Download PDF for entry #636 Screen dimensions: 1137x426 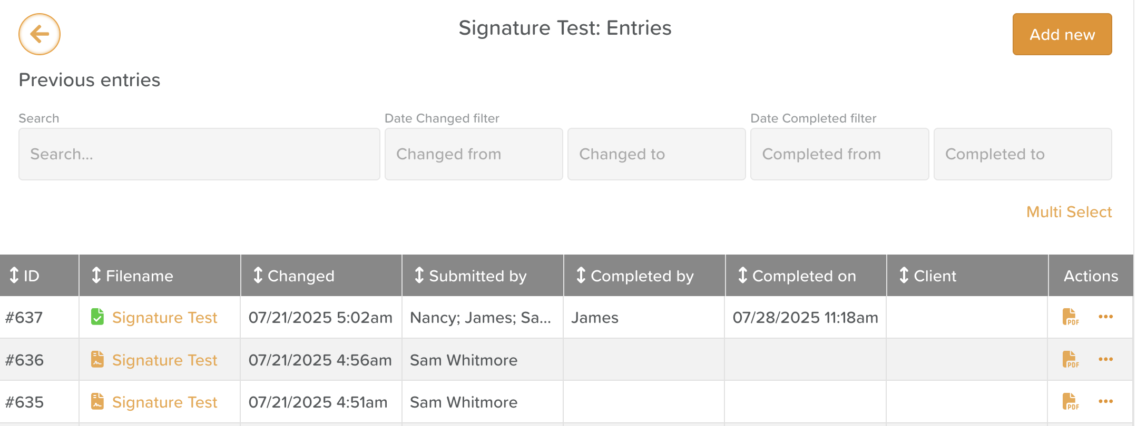point(1070,360)
